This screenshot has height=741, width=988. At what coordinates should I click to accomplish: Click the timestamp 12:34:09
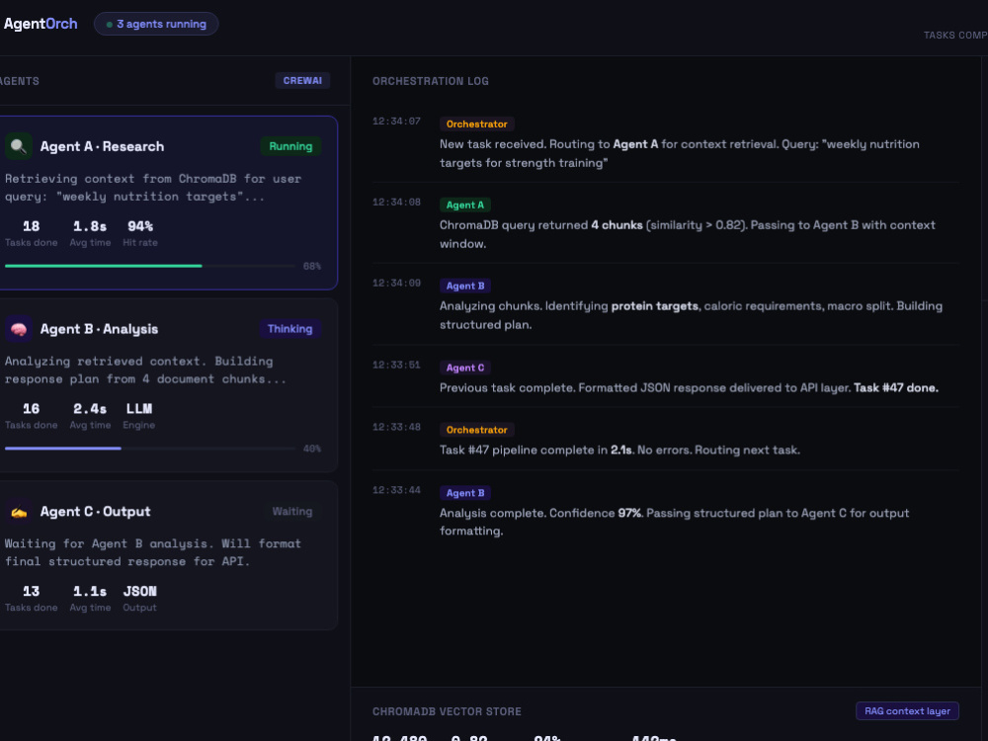pos(396,283)
